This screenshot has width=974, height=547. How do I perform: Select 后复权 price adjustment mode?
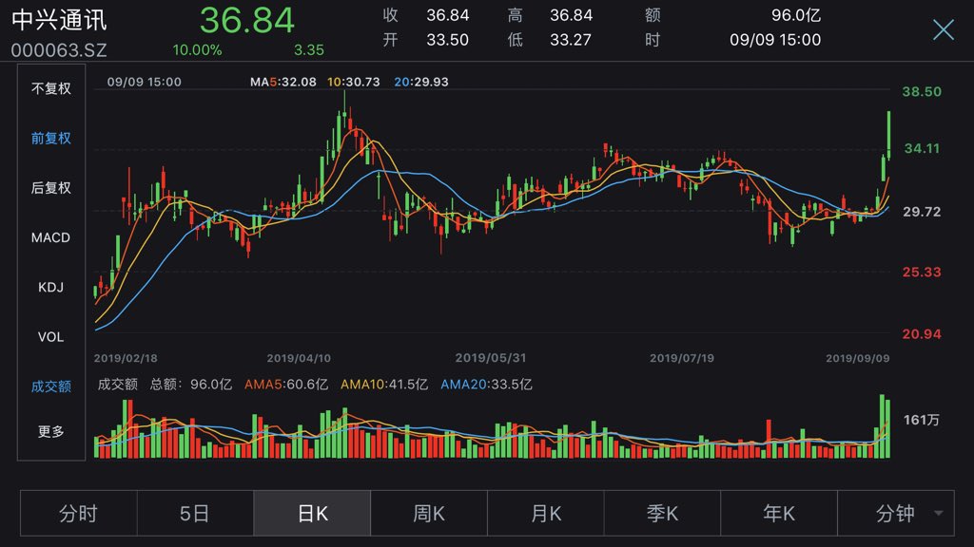51,188
